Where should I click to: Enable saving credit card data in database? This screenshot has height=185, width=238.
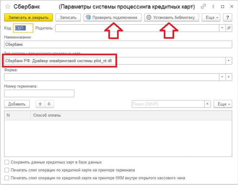(x=7, y=162)
